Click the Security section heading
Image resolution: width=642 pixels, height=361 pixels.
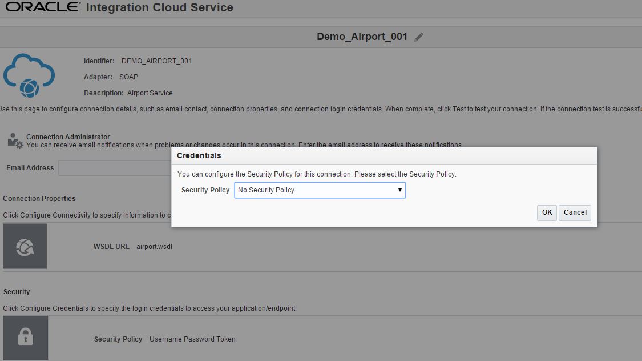pos(17,292)
